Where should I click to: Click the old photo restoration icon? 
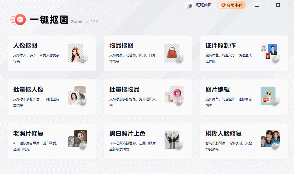(78, 139)
